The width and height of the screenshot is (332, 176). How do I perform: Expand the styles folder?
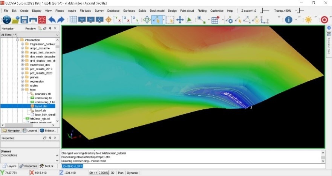coord(23,86)
